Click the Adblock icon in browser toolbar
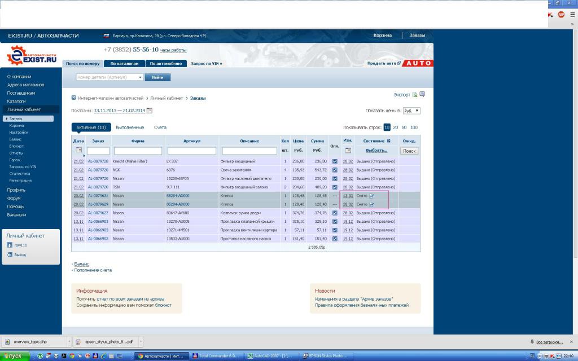578x361 pixels. point(561,14)
